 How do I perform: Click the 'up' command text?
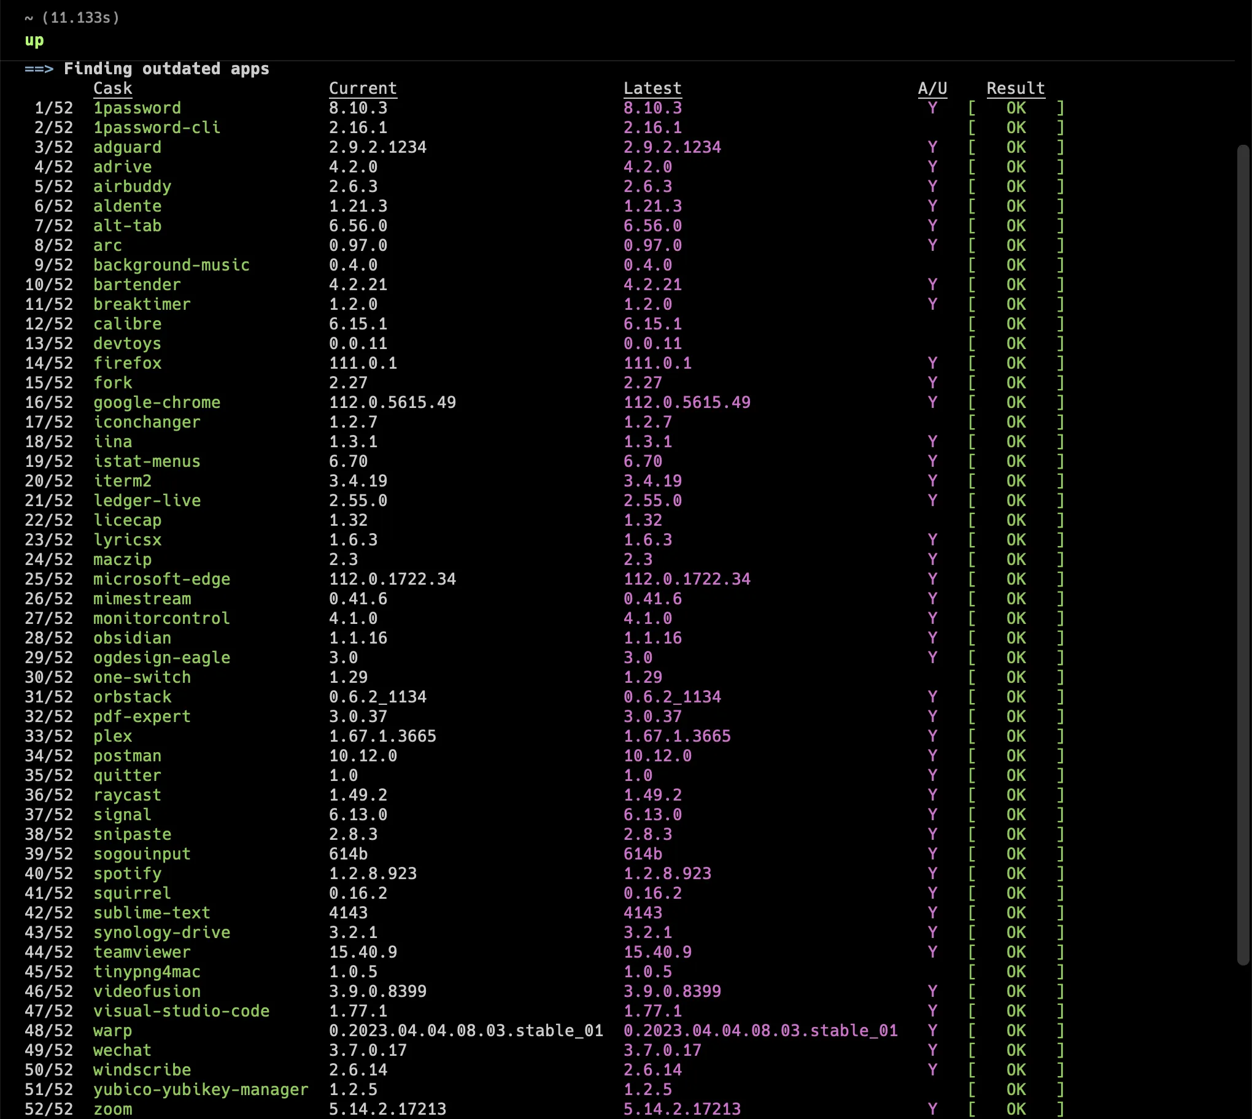click(x=34, y=40)
